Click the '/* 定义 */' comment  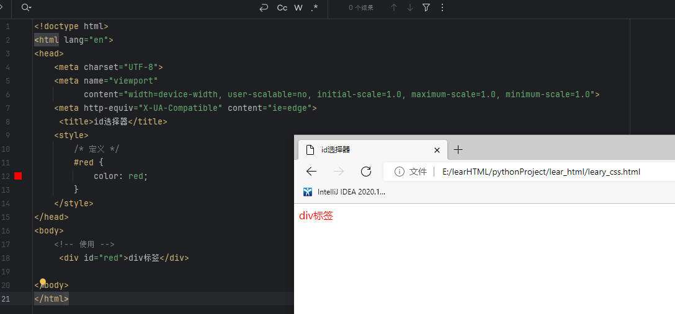(x=96, y=149)
